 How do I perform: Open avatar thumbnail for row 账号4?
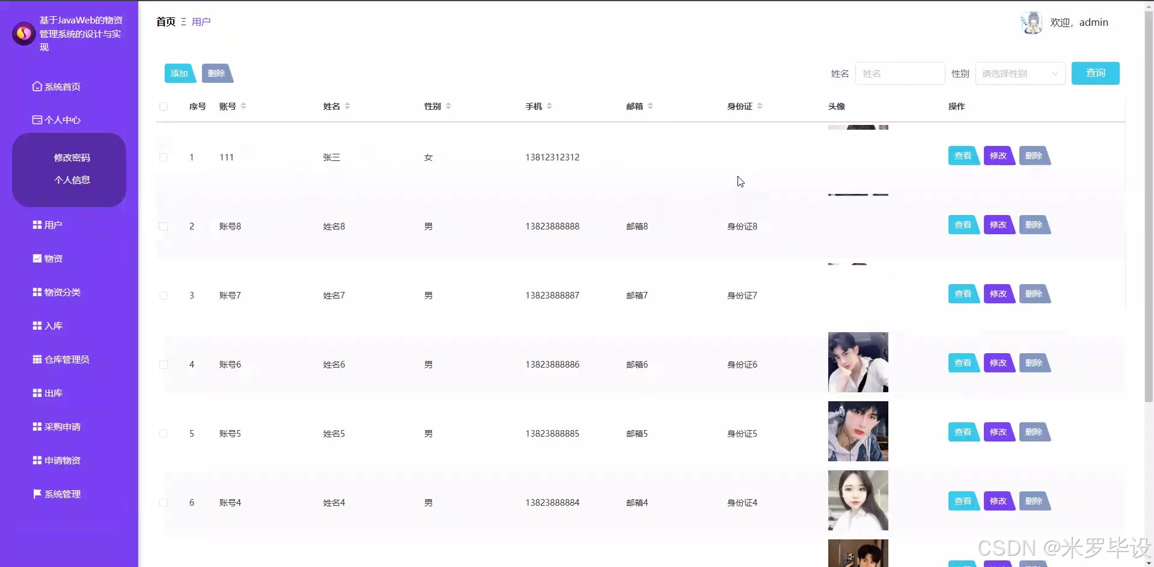tap(858, 500)
